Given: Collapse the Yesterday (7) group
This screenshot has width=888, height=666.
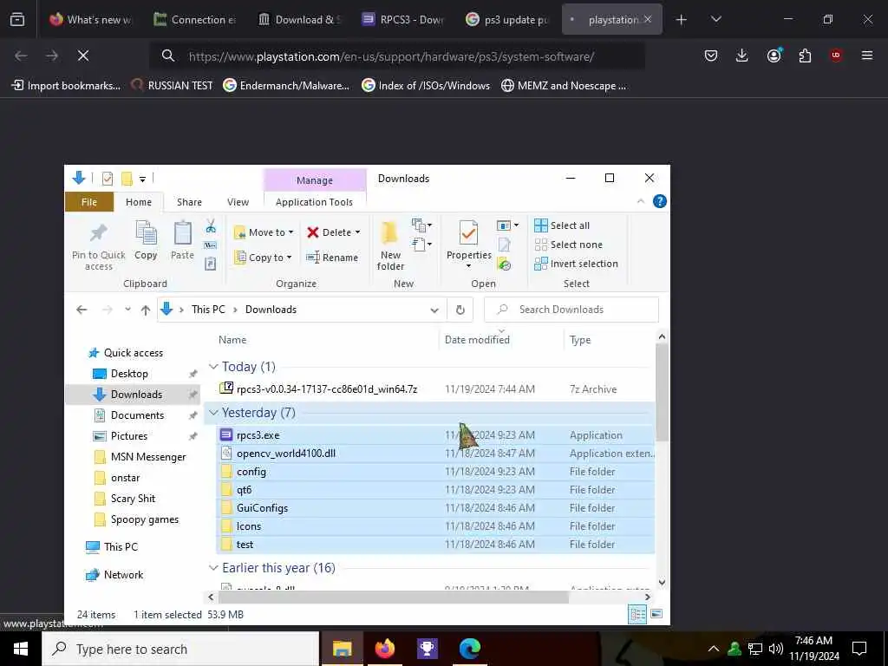Looking at the screenshot, I should click(x=213, y=413).
